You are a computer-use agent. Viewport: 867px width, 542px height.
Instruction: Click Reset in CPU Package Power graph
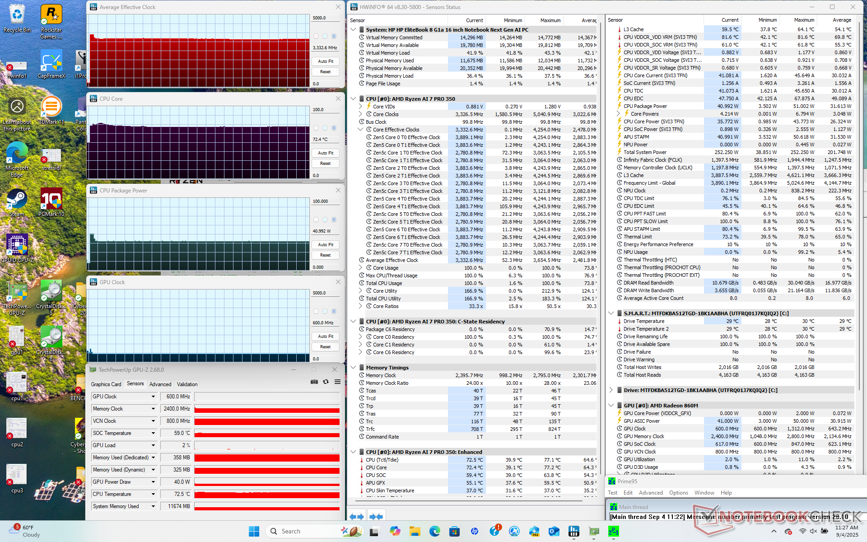pyautogui.click(x=325, y=255)
